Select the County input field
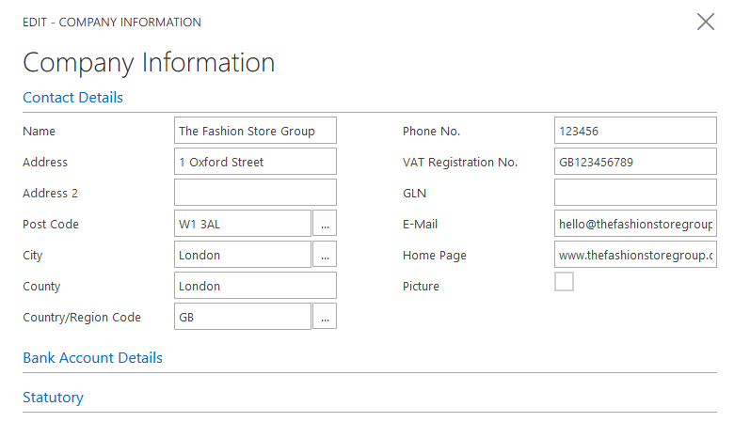734x422 pixels. click(255, 286)
